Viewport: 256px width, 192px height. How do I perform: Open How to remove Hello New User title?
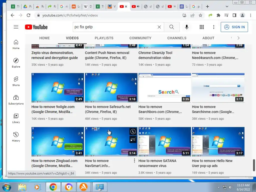(212, 163)
